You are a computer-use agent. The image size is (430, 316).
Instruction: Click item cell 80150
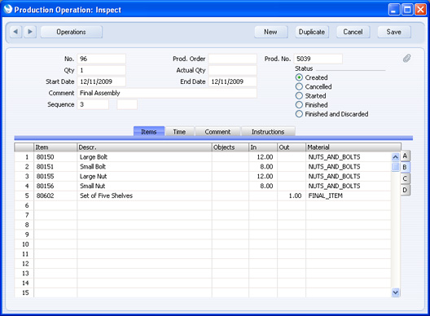tap(55, 157)
